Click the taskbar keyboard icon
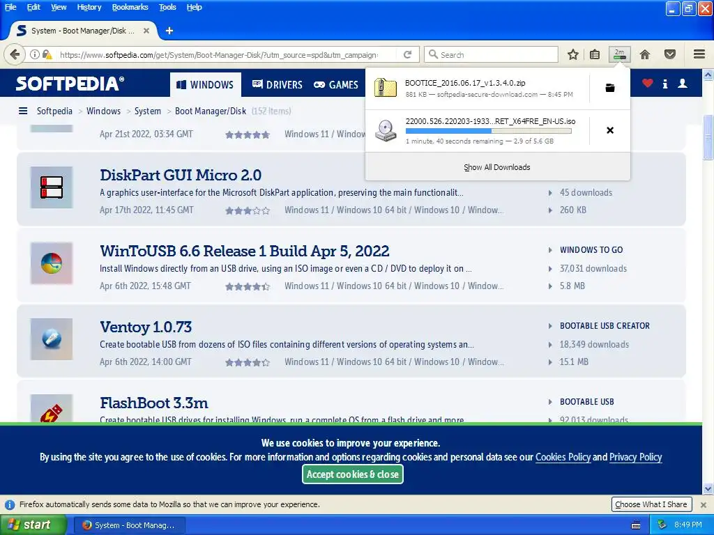The image size is (714, 535). coord(636,525)
